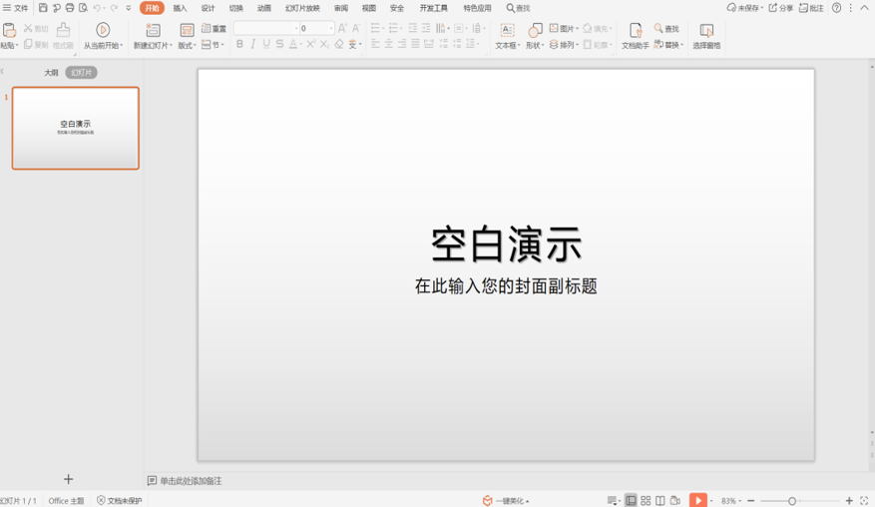Click the zoom slider handle in status bar
The height and width of the screenshot is (507, 875).
[x=792, y=500]
